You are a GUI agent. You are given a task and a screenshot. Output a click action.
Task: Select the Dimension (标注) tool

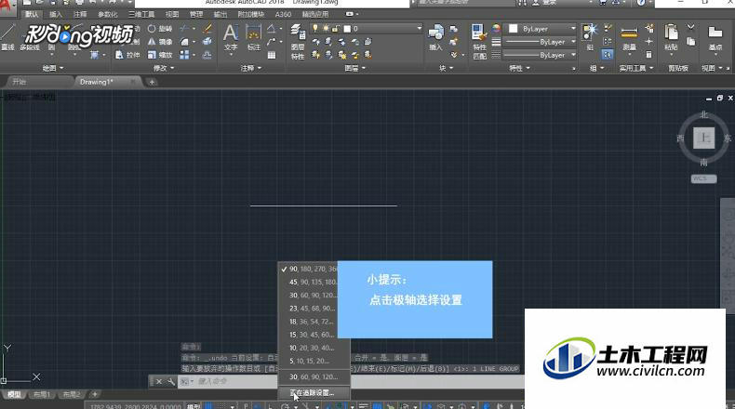pyautogui.click(x=253, y=37)
